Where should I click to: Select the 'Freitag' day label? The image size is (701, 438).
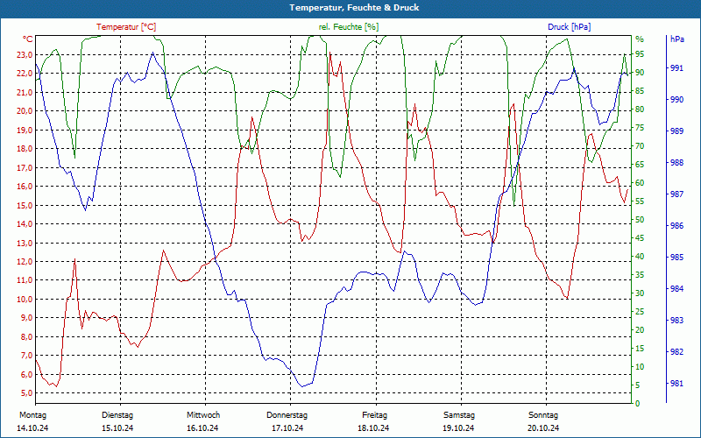pos(375,414)
